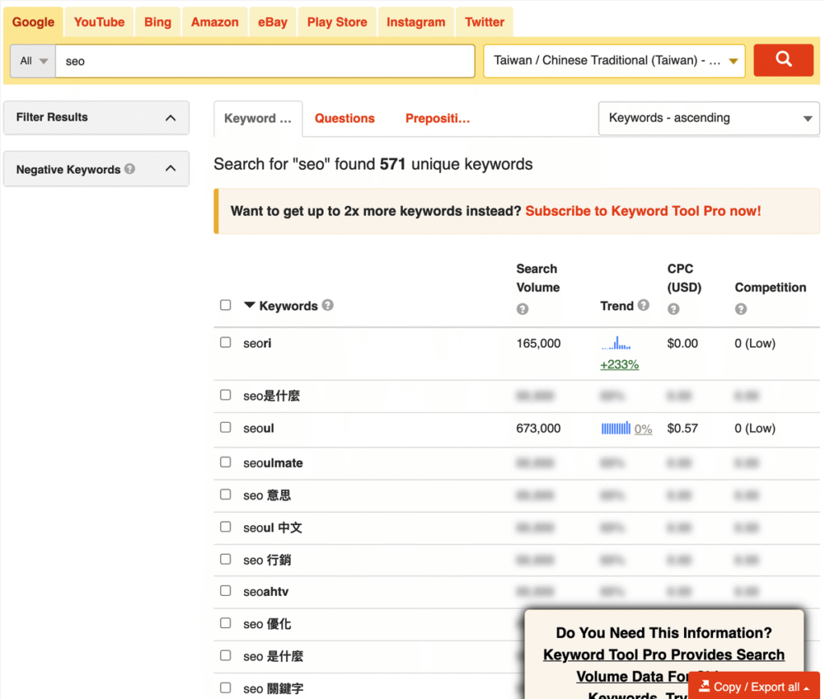Check the seo 行銷 keyword row
This screenshot has height=699, width=825.
(226, 559)
